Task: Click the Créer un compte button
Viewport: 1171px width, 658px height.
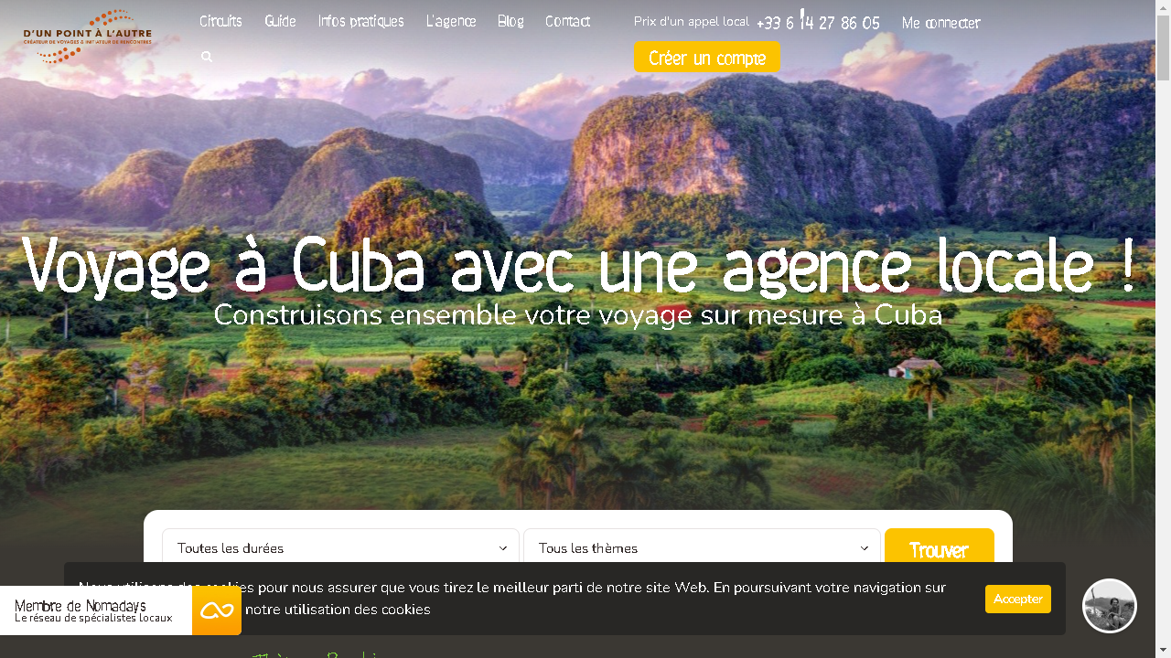Action: point(707,58)
